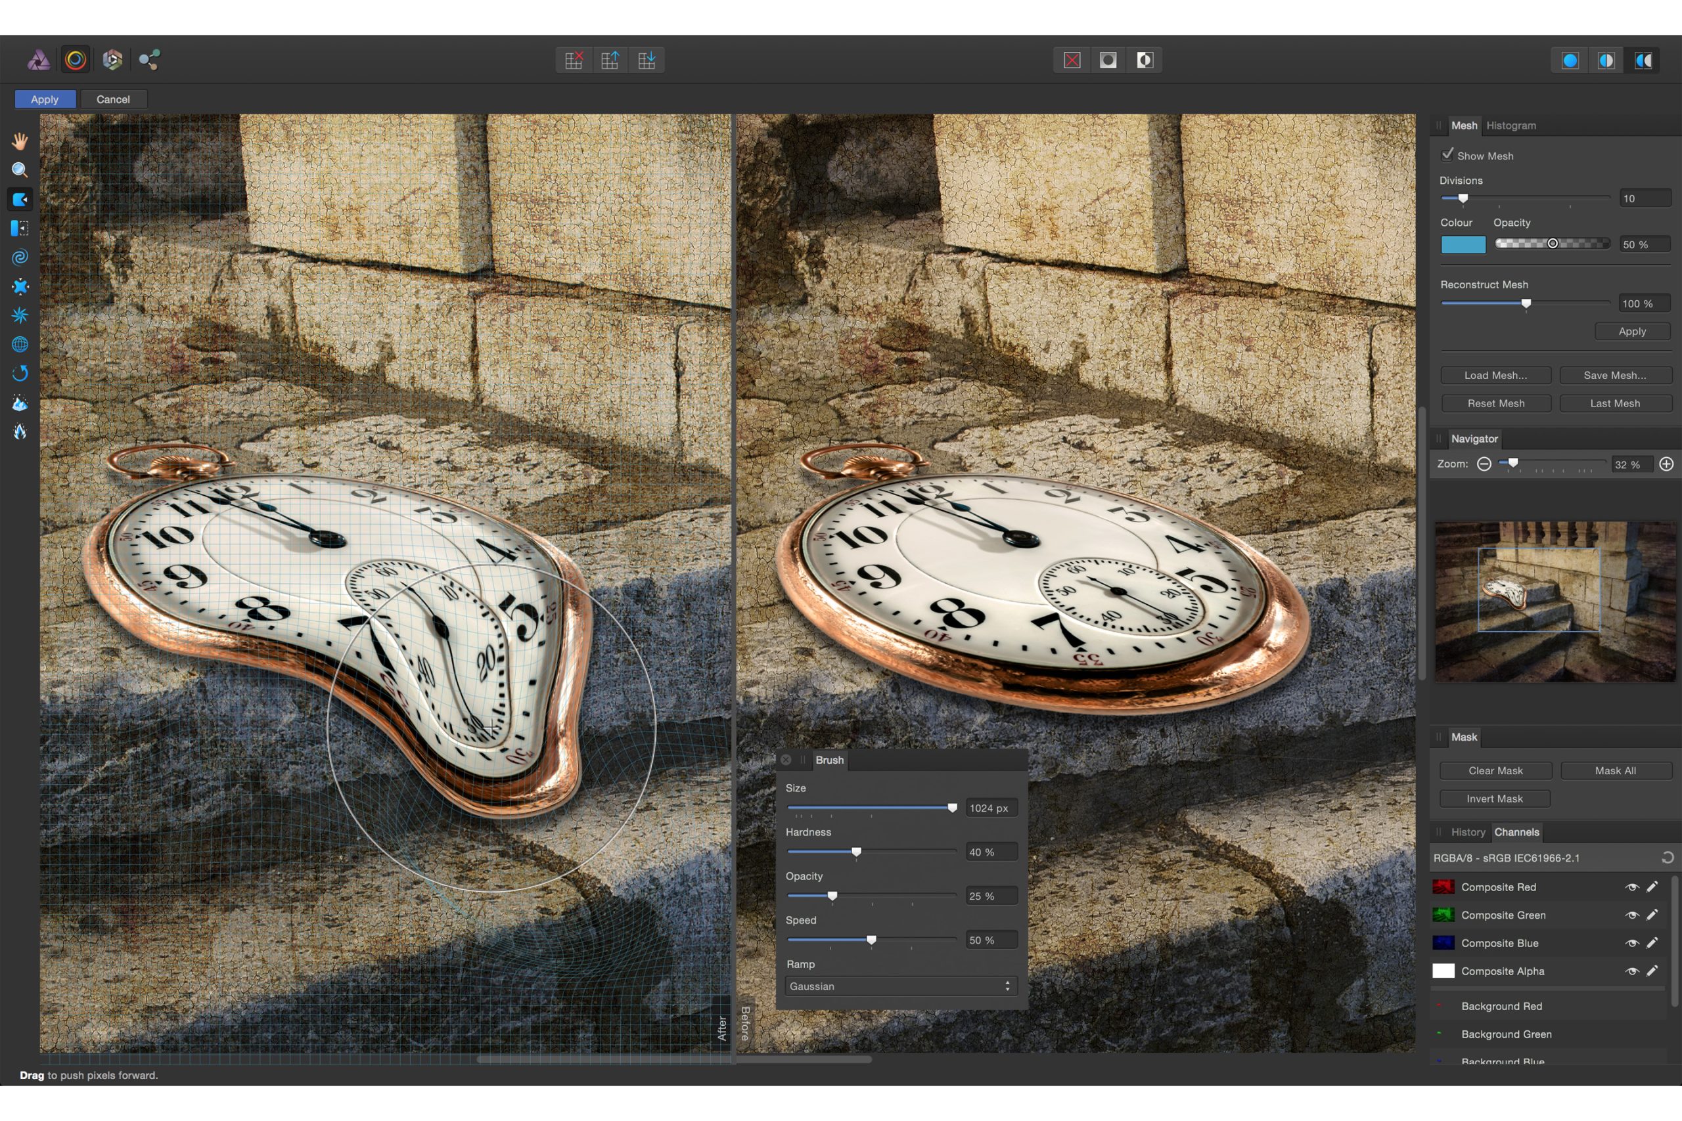The image size is (1682, 1121).
Task: Activate the Zoom magnifier tool
Action: tap(20, 170)
